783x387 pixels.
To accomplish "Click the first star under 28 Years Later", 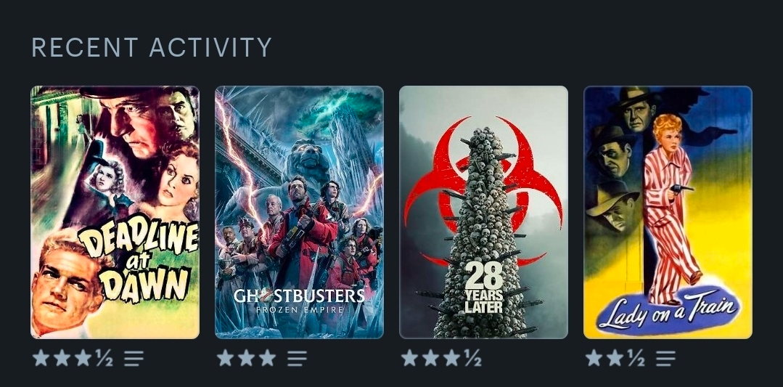I will tap(409, 358).
